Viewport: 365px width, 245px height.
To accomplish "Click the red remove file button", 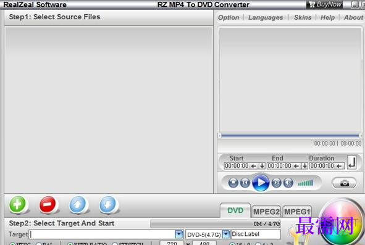I will pyautogui.click(x=48, y=204).
